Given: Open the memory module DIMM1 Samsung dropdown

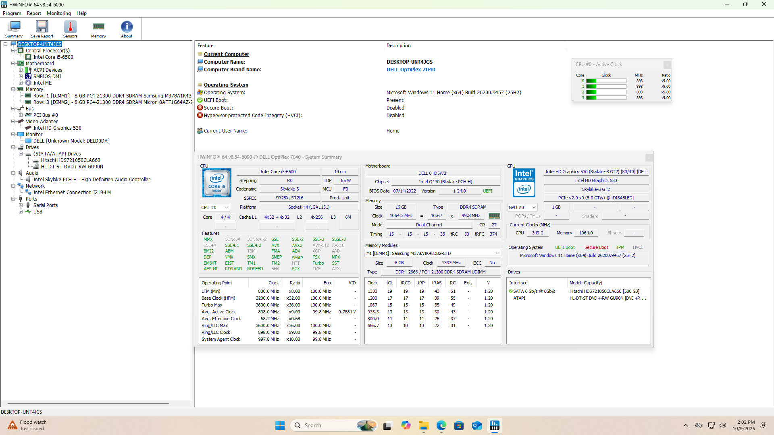Looking at the screenshot, I should (x=433, y=253).
